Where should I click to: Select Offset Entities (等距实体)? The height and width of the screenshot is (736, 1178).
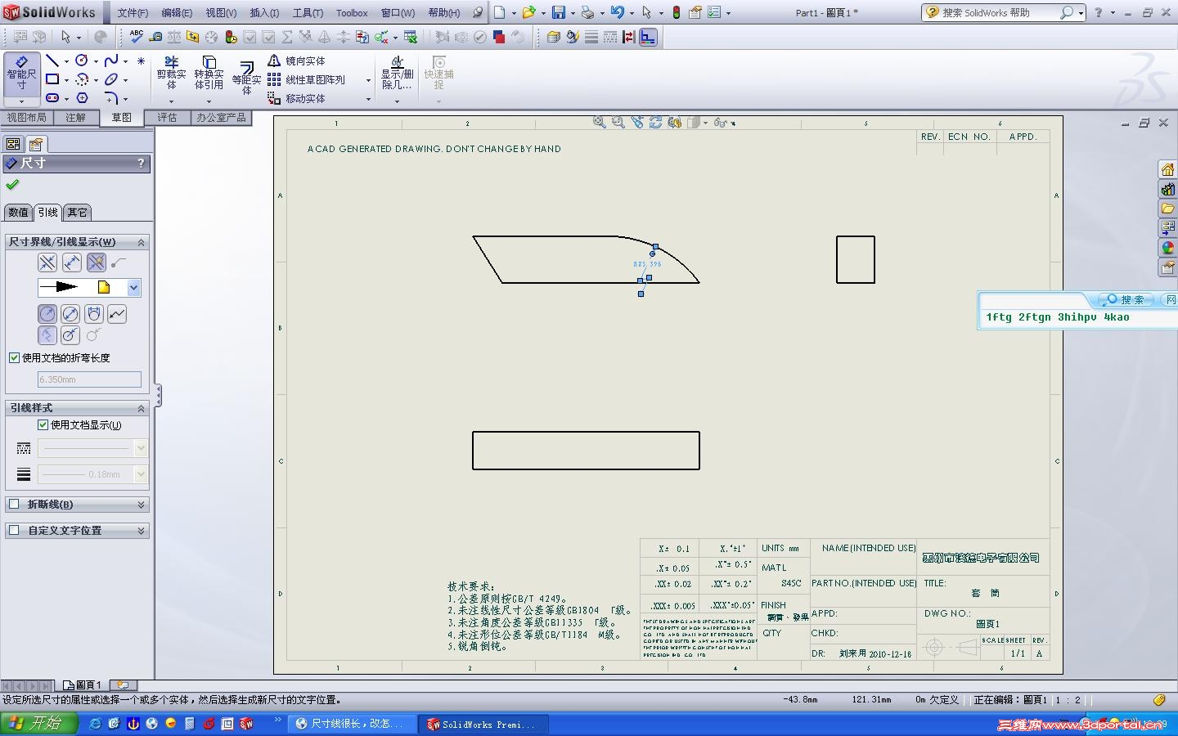pyautogui.click(x=246, y=78)
